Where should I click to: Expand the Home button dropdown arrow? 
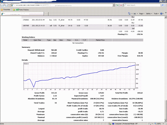(132, 14)
